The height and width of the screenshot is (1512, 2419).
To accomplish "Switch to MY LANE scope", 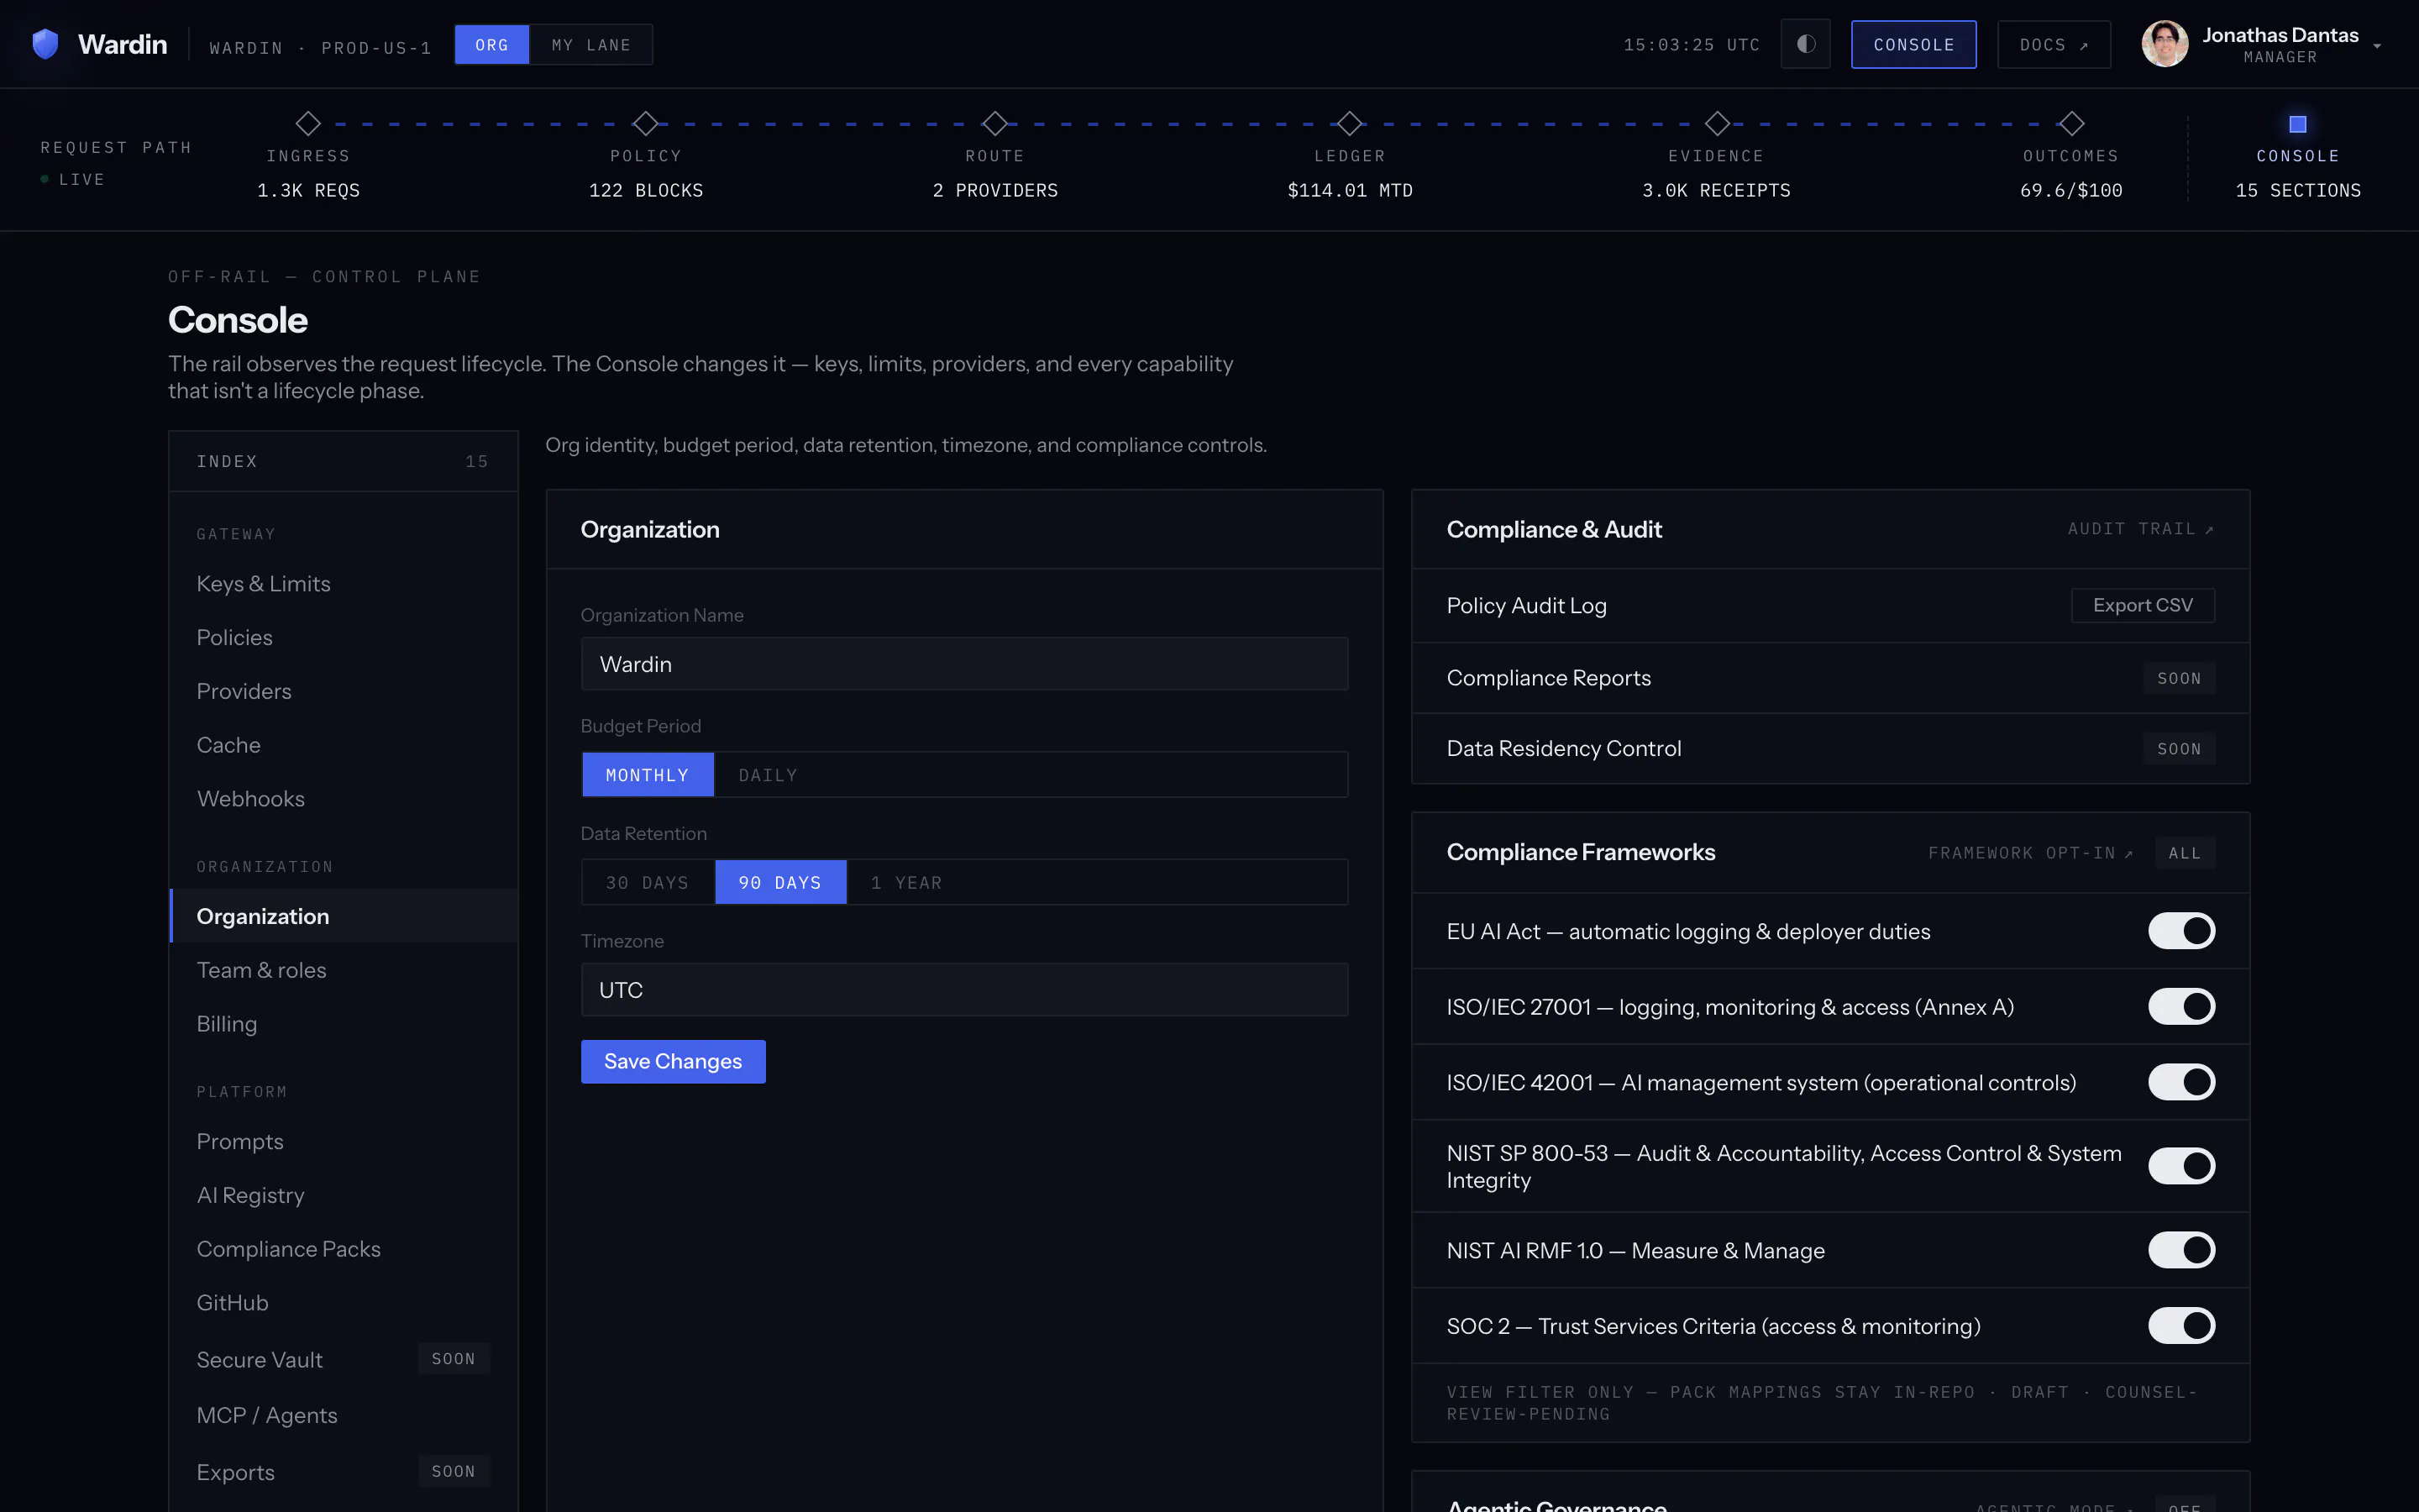I will pos(590,45).
